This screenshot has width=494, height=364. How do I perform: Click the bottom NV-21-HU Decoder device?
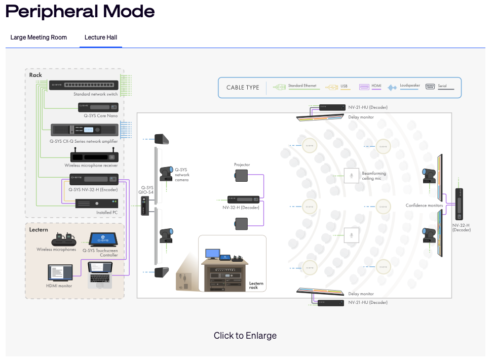[331, 303]
